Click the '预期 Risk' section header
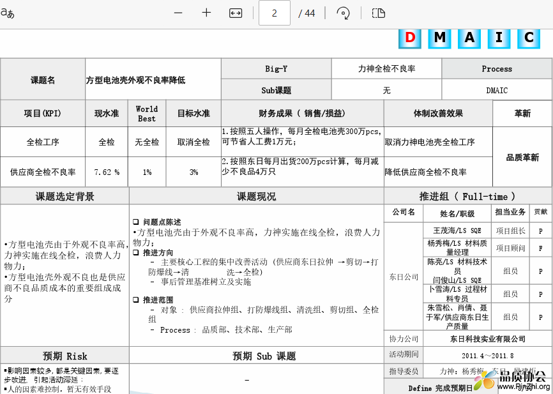 (65, 356)
